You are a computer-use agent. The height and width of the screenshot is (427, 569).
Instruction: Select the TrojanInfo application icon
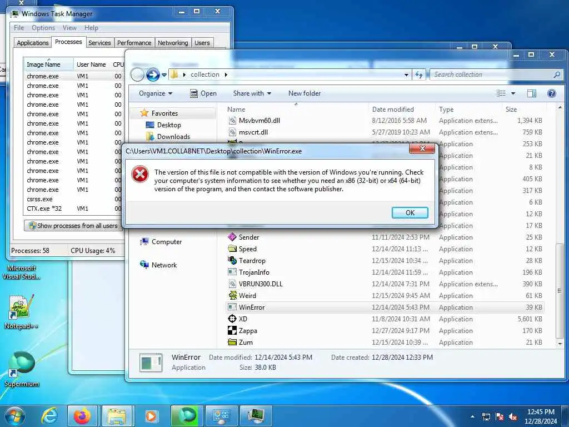click(232, 272)
